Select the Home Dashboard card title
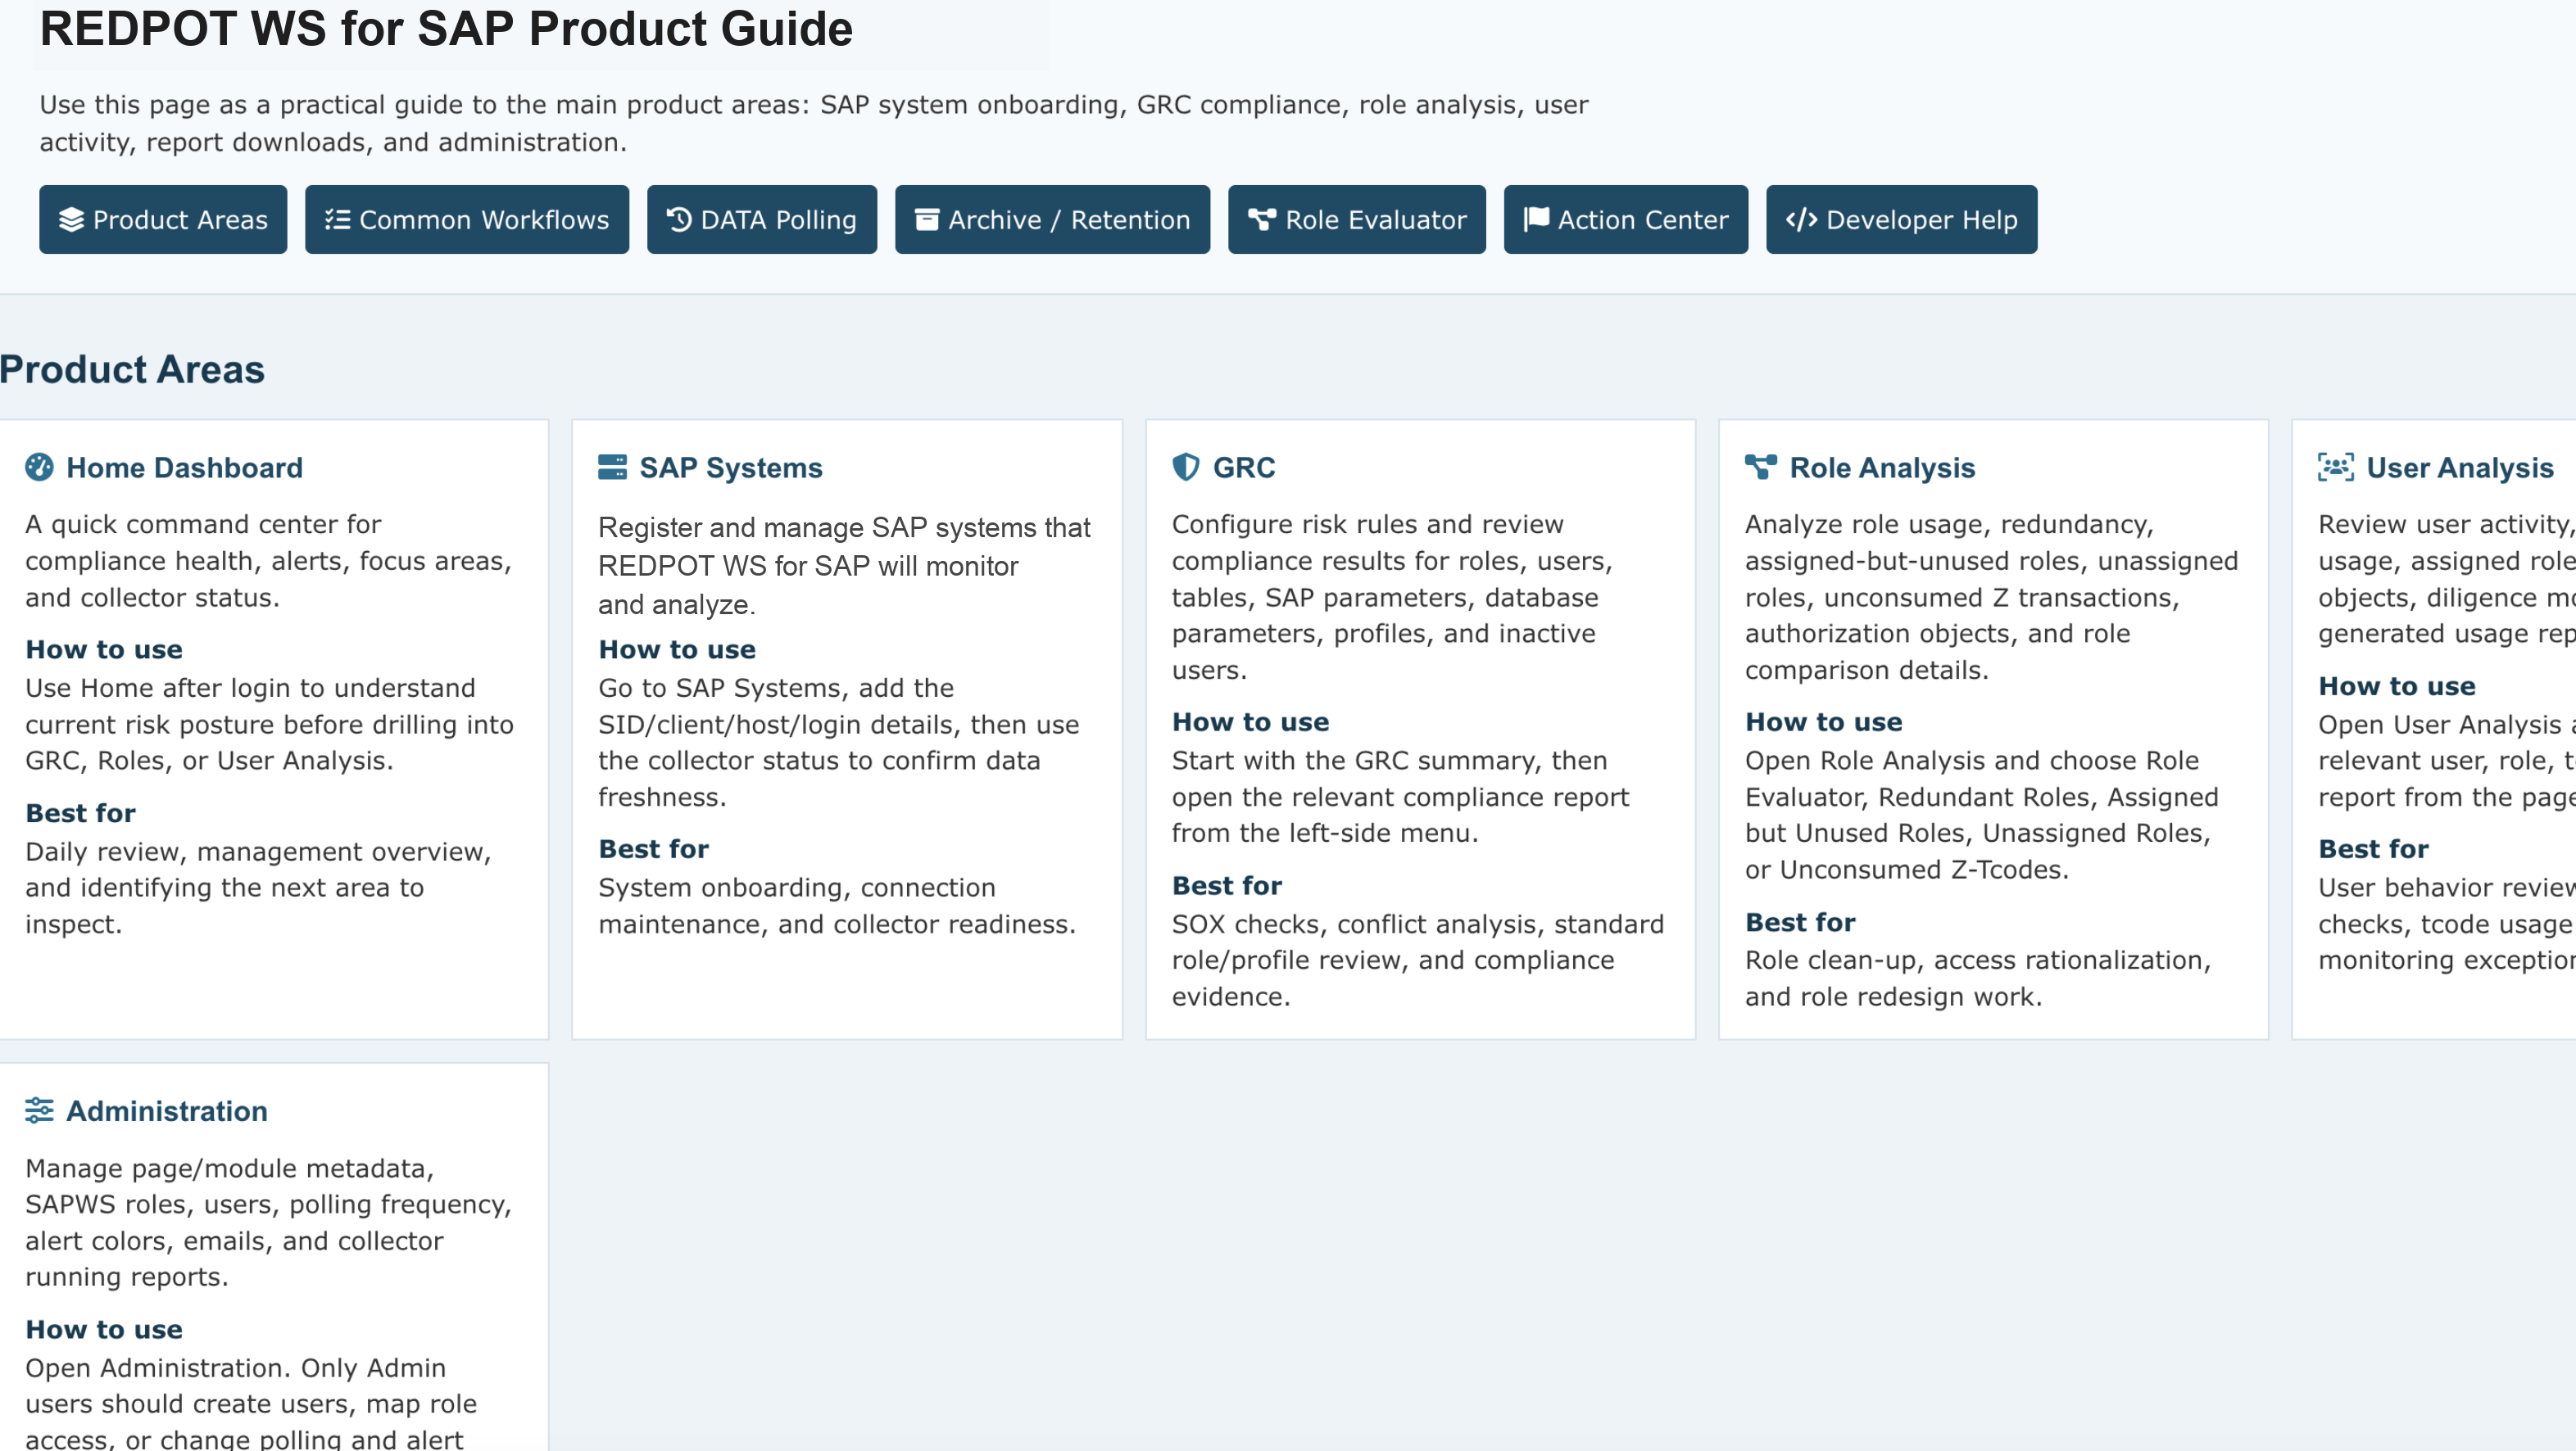 point(184,468)
